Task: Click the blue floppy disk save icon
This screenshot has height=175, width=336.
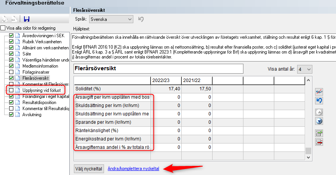Action: [27, 19]
